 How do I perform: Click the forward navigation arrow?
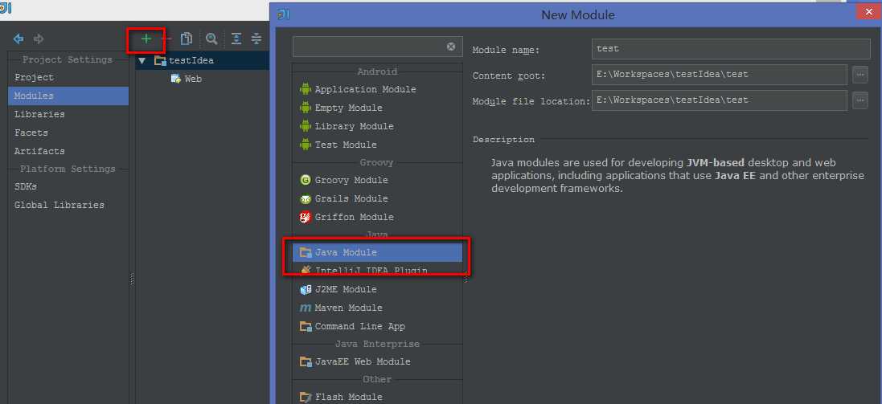pyautogui.click(x=39, y=39)
